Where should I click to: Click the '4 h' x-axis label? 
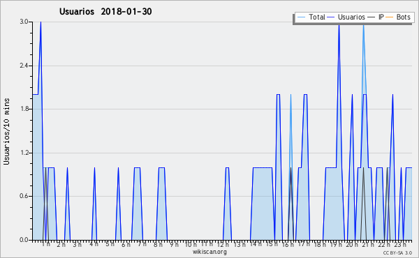tap(94, 244)
